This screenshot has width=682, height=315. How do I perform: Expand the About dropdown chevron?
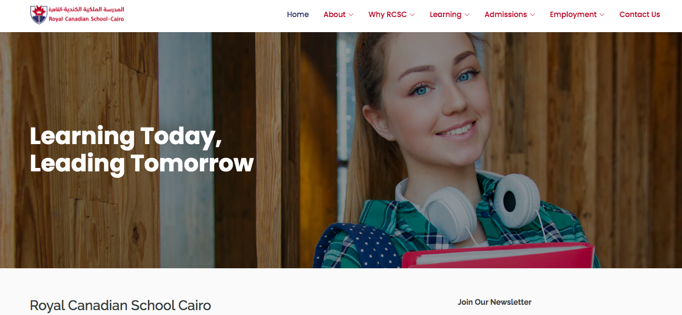[x=351, y=15]
